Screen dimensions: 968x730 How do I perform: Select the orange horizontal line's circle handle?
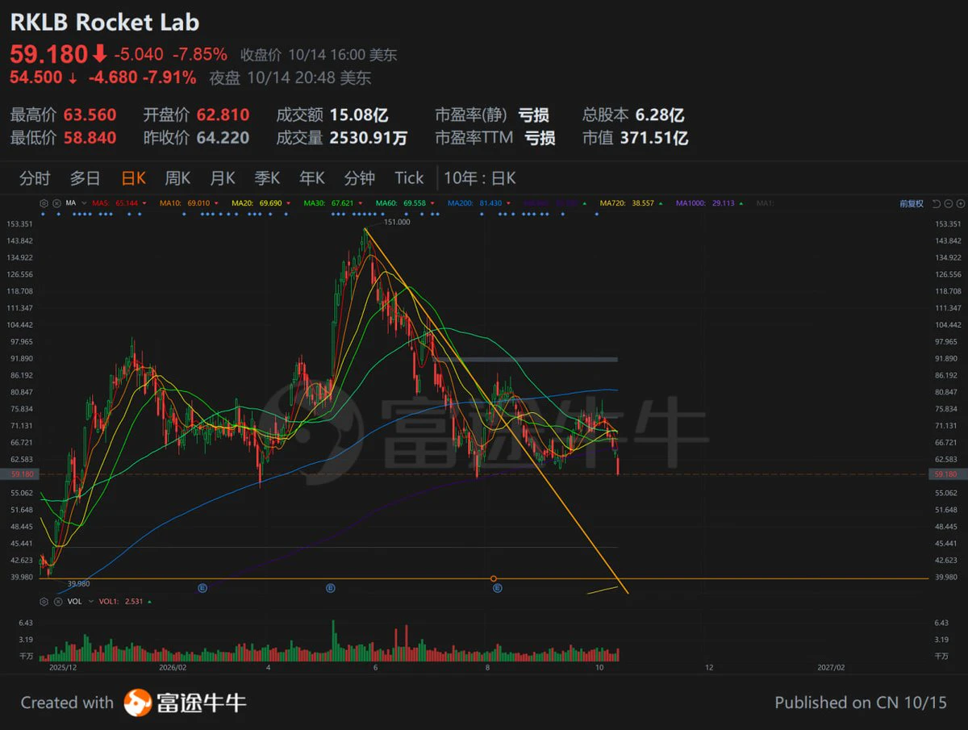[x=494, y=578]
